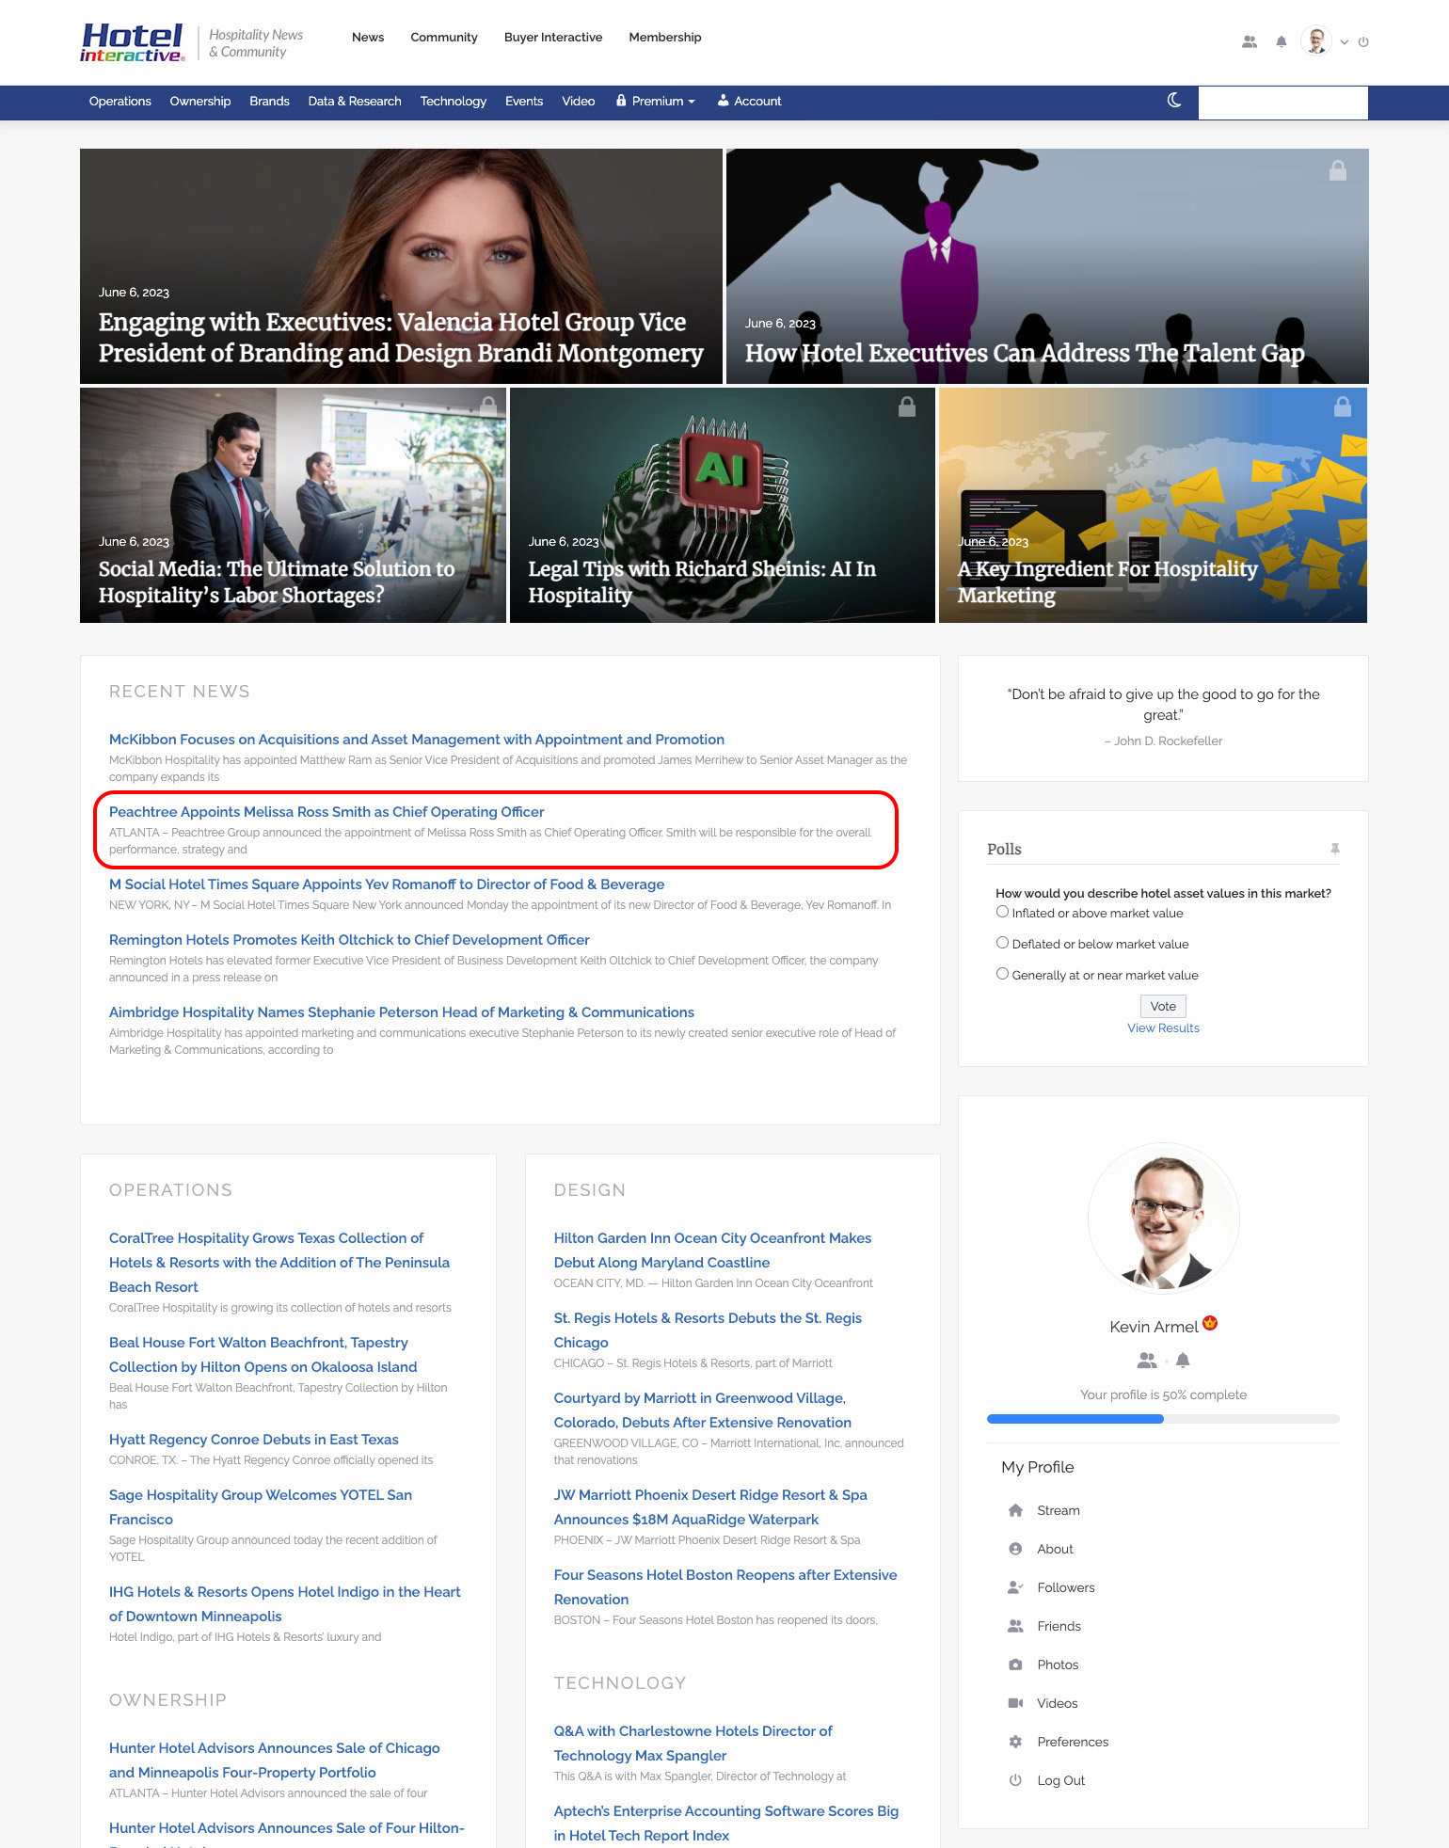The width and height of the screenshot is (1449, 1848).
Task: Click the friends icon under Kevin Armel's name
Action: point(1147,1360)
